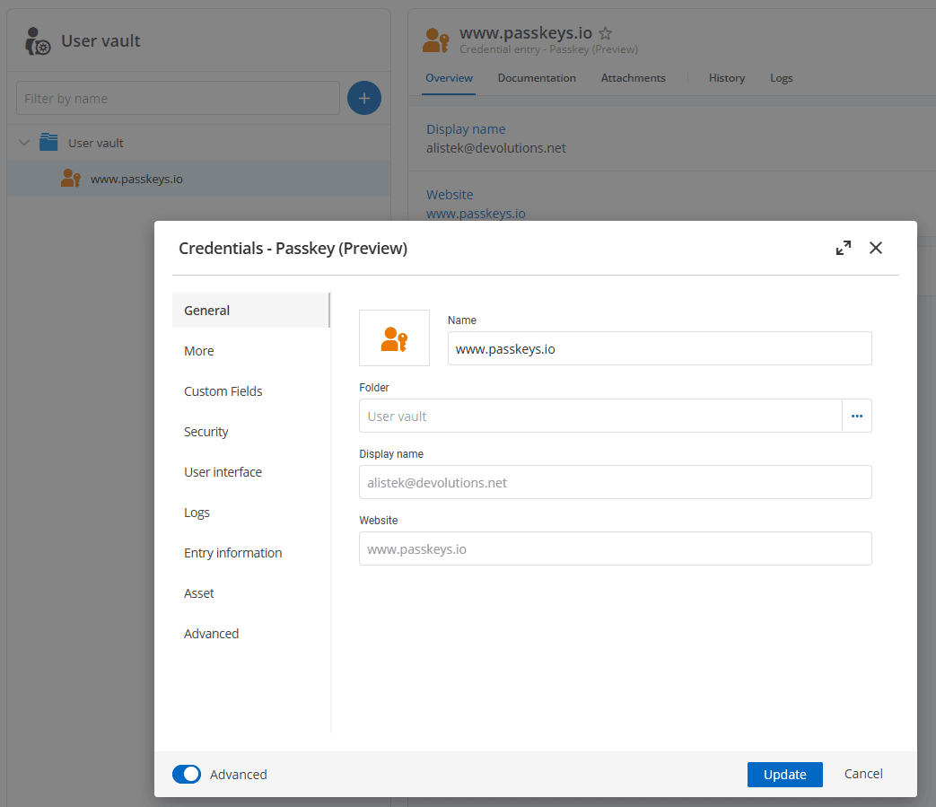Toggle the Advanced switch off
936x807 pixels.
(187, 775)
